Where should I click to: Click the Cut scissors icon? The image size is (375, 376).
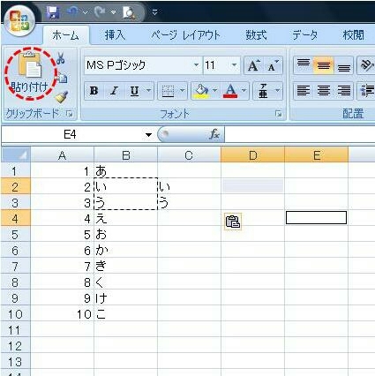coord(61,58)
